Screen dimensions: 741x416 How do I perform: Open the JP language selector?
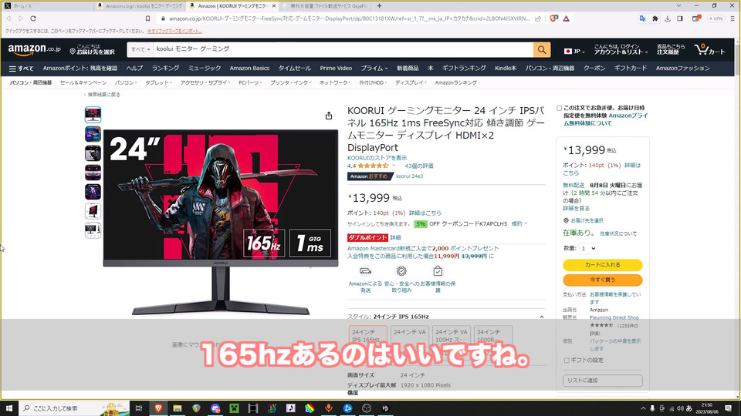(574, 51)
